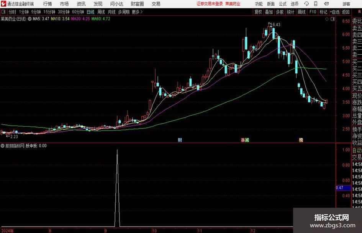Switch to 月线 period
The image size is (362, 233).
(x=111, y=12)
